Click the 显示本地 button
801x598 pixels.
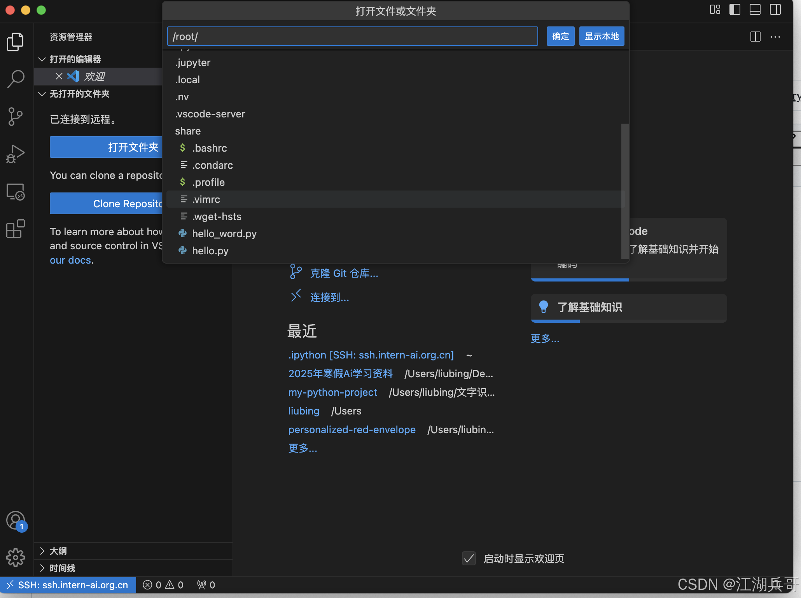pyautogui.click(x=601, y=37)
